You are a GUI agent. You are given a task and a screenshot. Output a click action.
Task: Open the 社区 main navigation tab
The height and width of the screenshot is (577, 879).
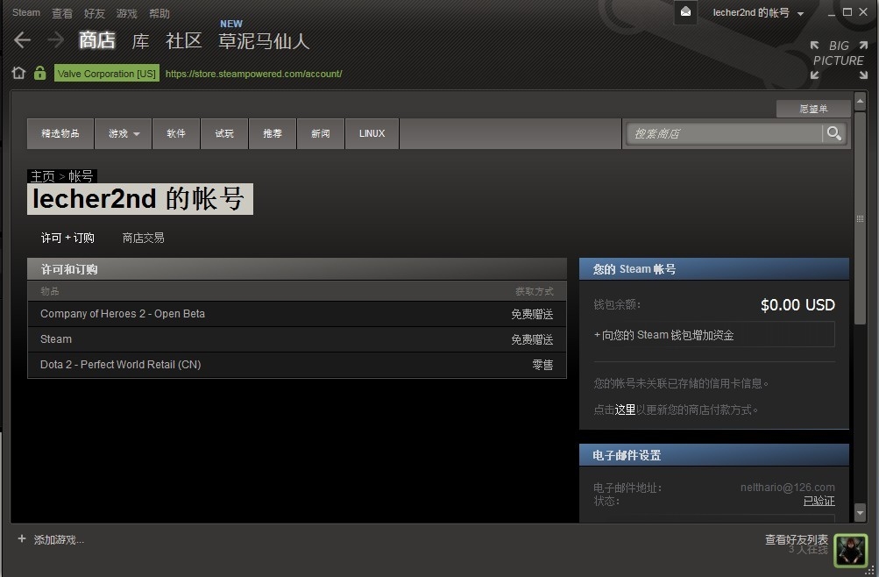(x=183, y=40)
